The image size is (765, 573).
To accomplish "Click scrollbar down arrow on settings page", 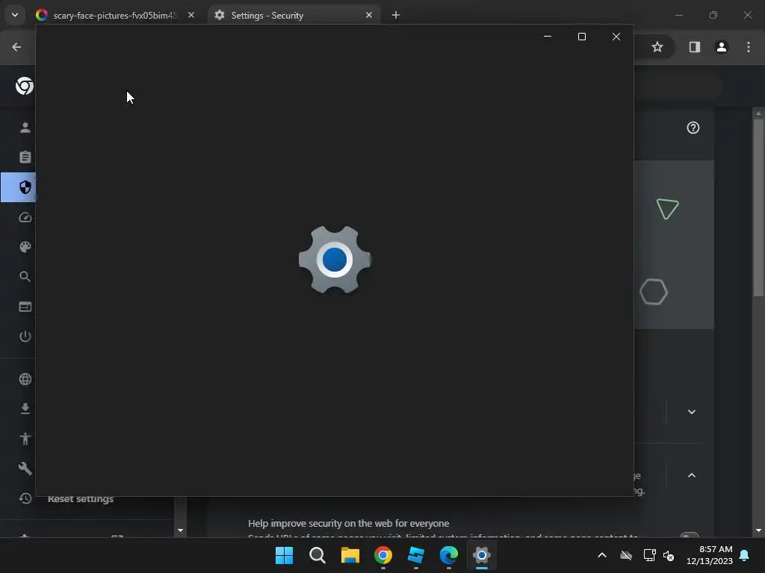I will click(x=758, y=530).
